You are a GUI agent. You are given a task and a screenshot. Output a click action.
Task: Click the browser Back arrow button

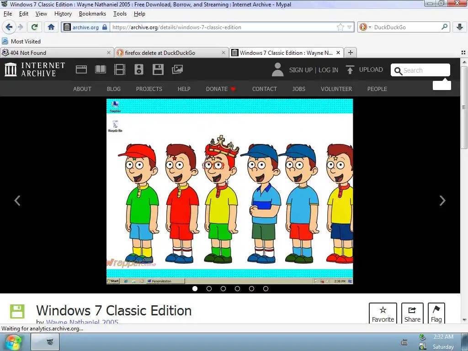point(9,27)
